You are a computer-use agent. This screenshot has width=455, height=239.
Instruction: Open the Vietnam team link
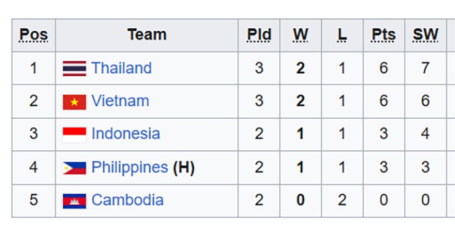tap(120, 101)
